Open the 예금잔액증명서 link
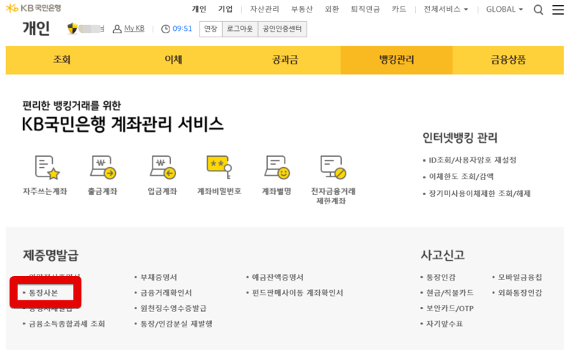Image resolution: width=567 pixels, height=353 pixels. (278, 278)
